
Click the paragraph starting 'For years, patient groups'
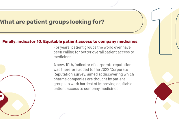tap(94, 52)
